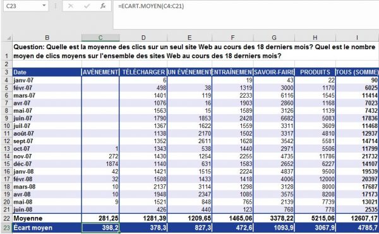379x234 pixels.
Task: Click the Moyenne value 281,25
Action: pos(100,218)
